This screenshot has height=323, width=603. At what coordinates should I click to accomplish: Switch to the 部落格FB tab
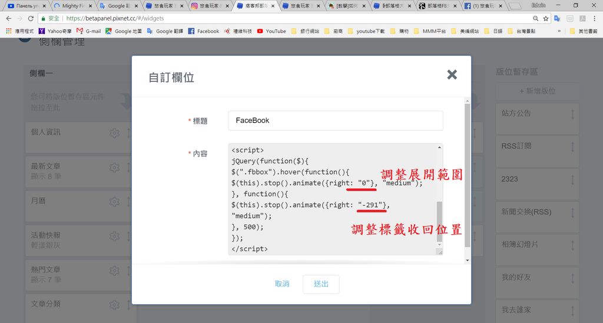(x=438, y=6)
